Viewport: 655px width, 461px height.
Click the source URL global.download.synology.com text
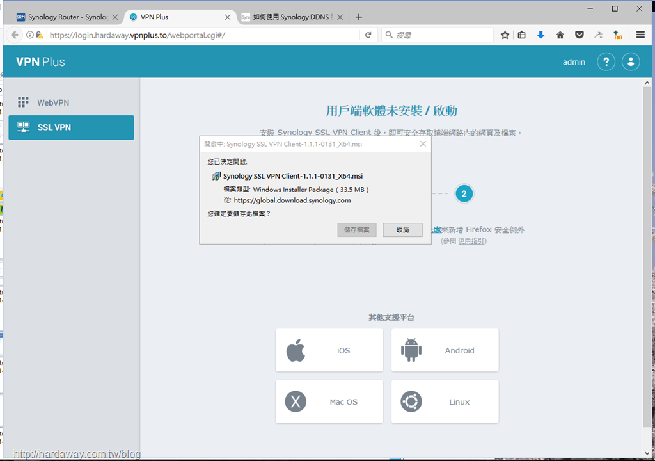click(292, 200)
